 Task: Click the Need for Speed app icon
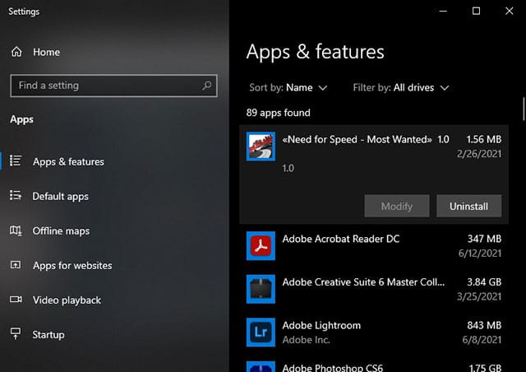[261, 146]
